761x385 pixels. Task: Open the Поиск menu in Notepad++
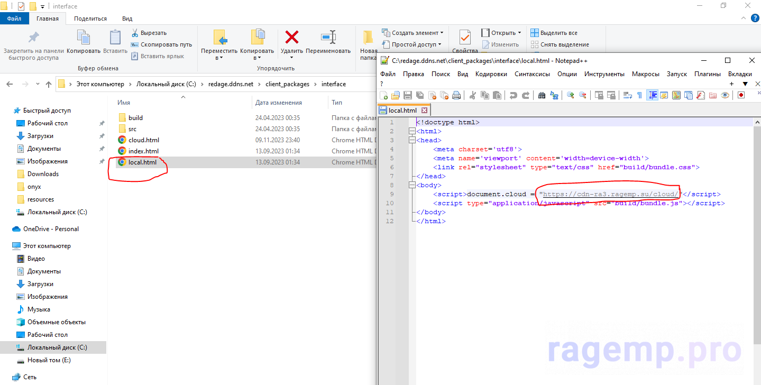(441, 74)
